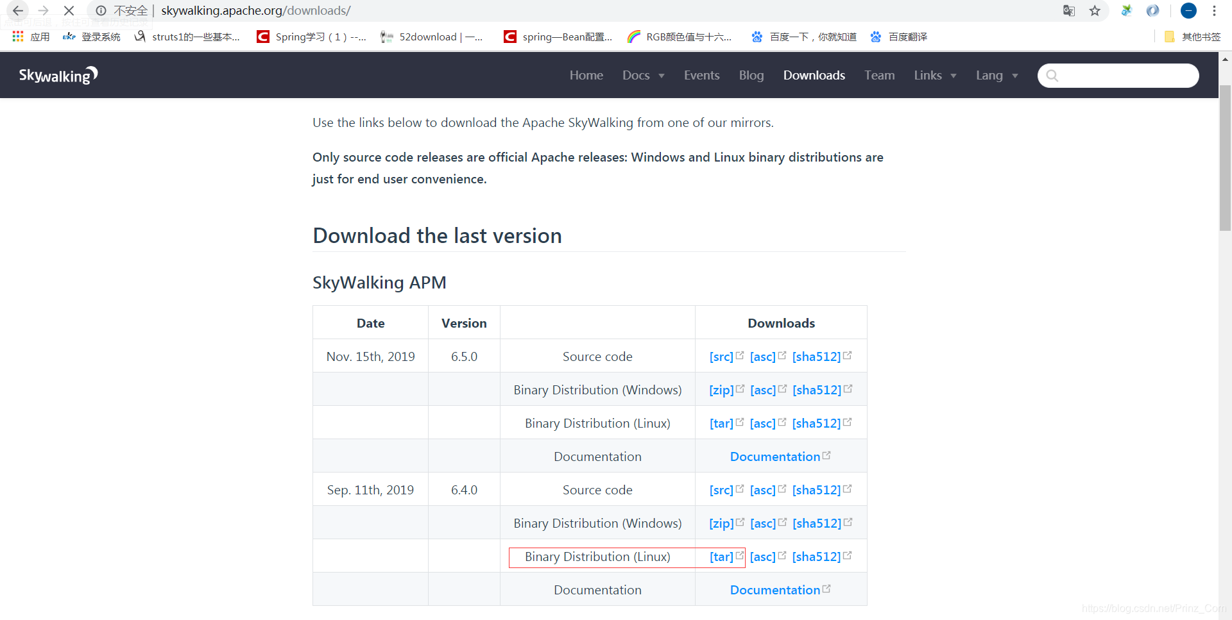Open the Team nav item
1232x620 pixels.
(880, 76)
